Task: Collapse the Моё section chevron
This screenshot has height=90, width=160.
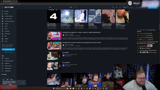Action: click(x=14, y=56)
